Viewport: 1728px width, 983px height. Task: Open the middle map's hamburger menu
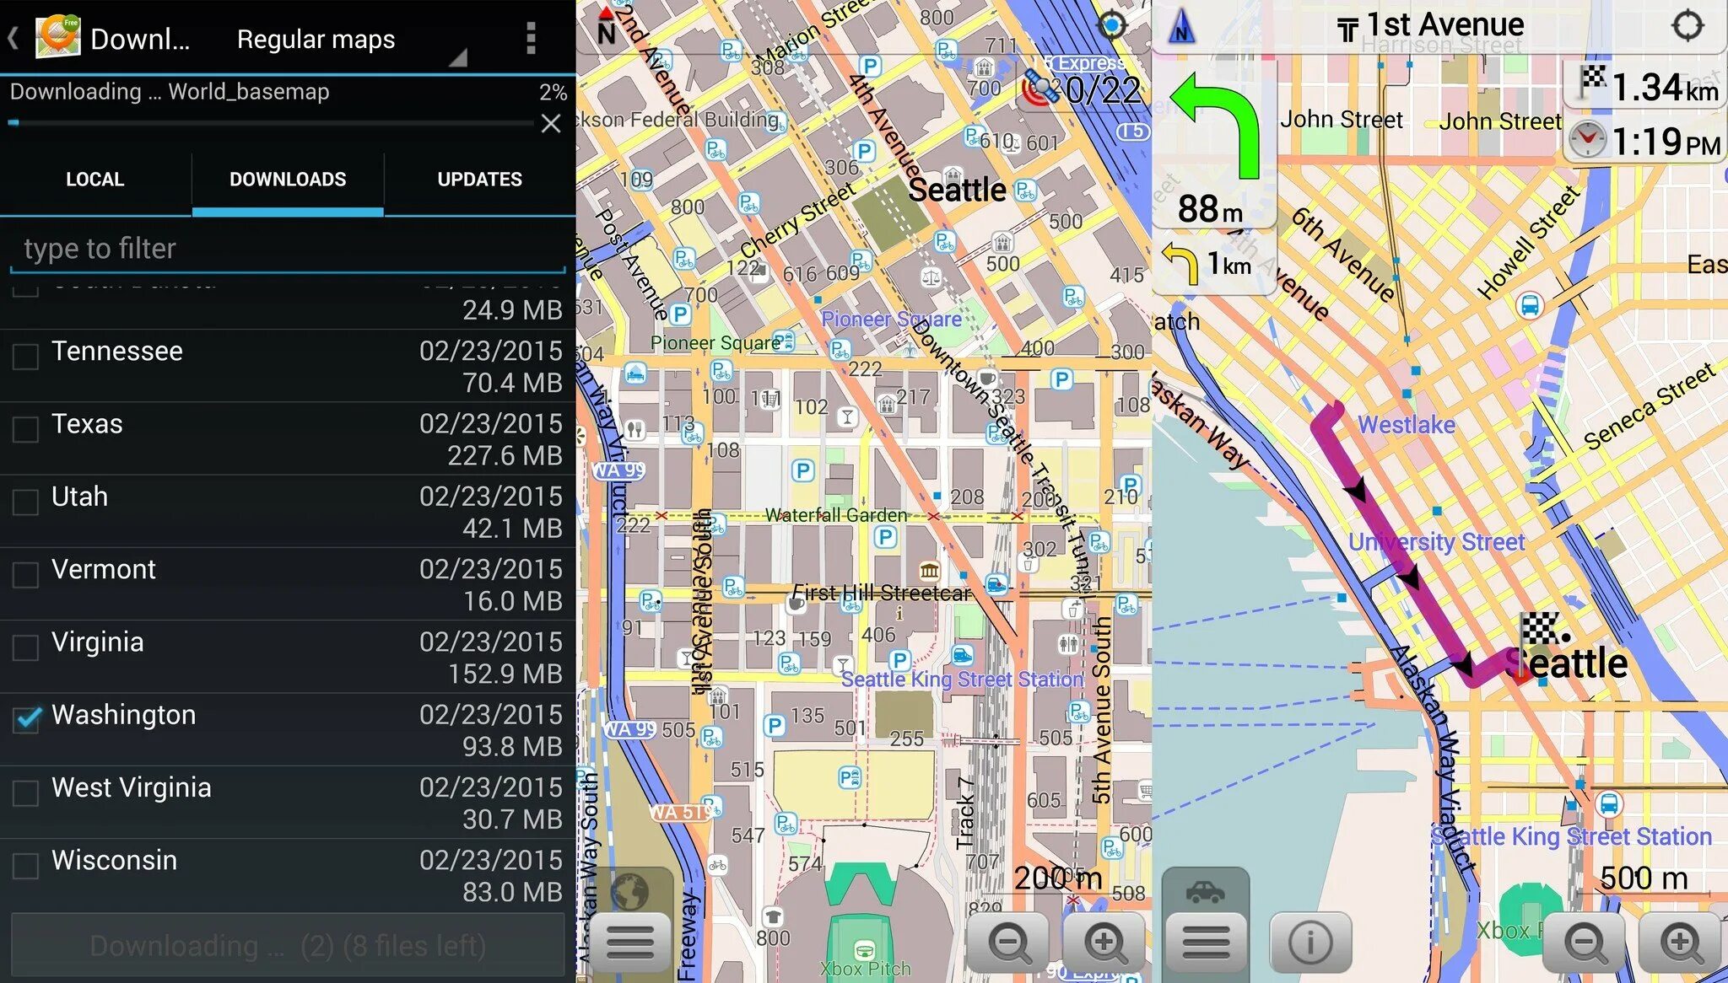click(630, 942)
